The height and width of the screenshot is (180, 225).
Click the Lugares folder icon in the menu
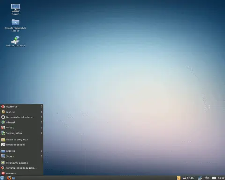point(3,151)
